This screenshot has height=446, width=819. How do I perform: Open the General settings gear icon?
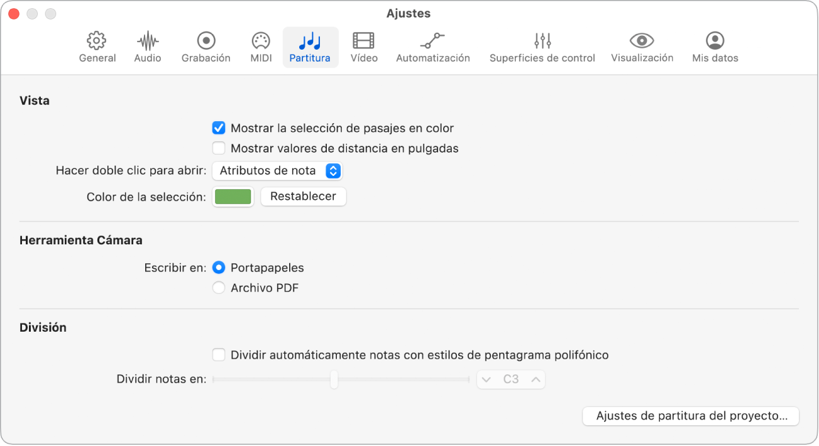point(97,41)
